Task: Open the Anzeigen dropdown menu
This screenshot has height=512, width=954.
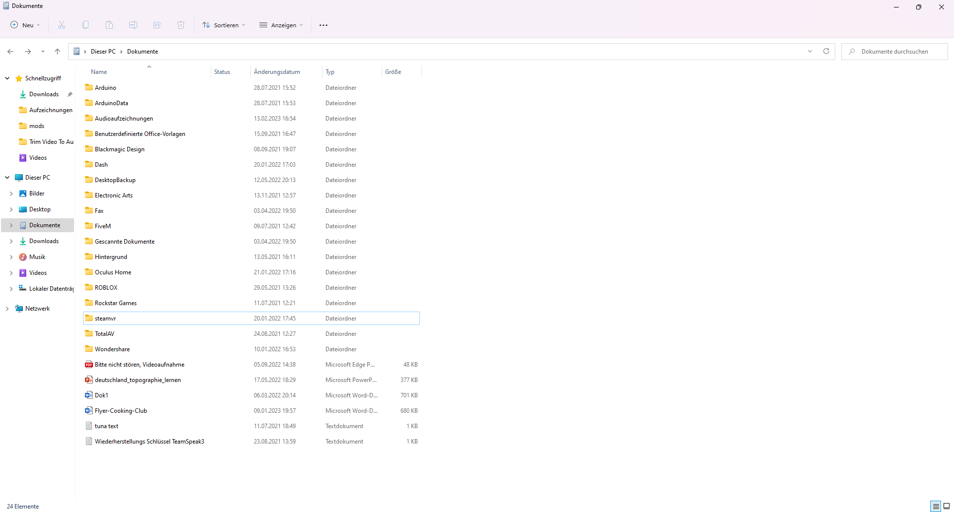Action: click(281, 25)
